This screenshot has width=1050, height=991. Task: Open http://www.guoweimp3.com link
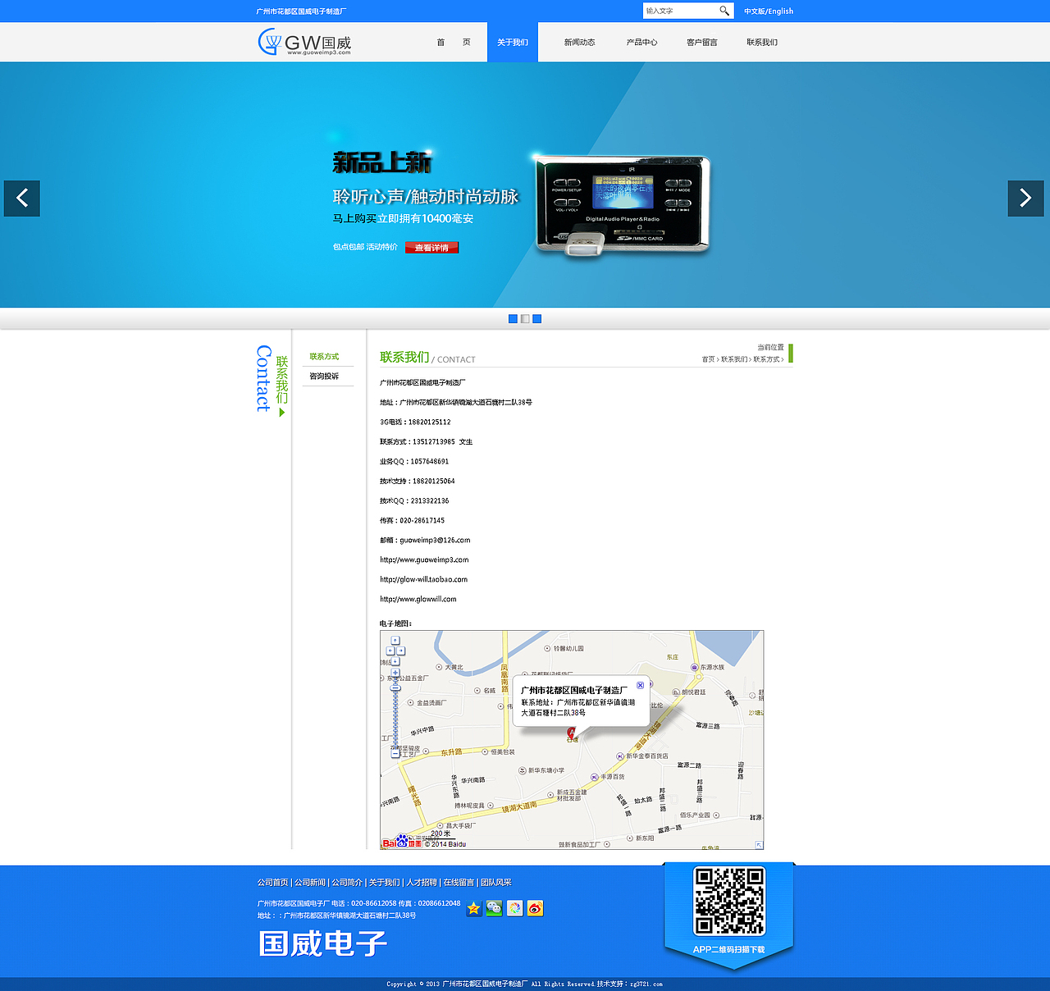(424, 559)
